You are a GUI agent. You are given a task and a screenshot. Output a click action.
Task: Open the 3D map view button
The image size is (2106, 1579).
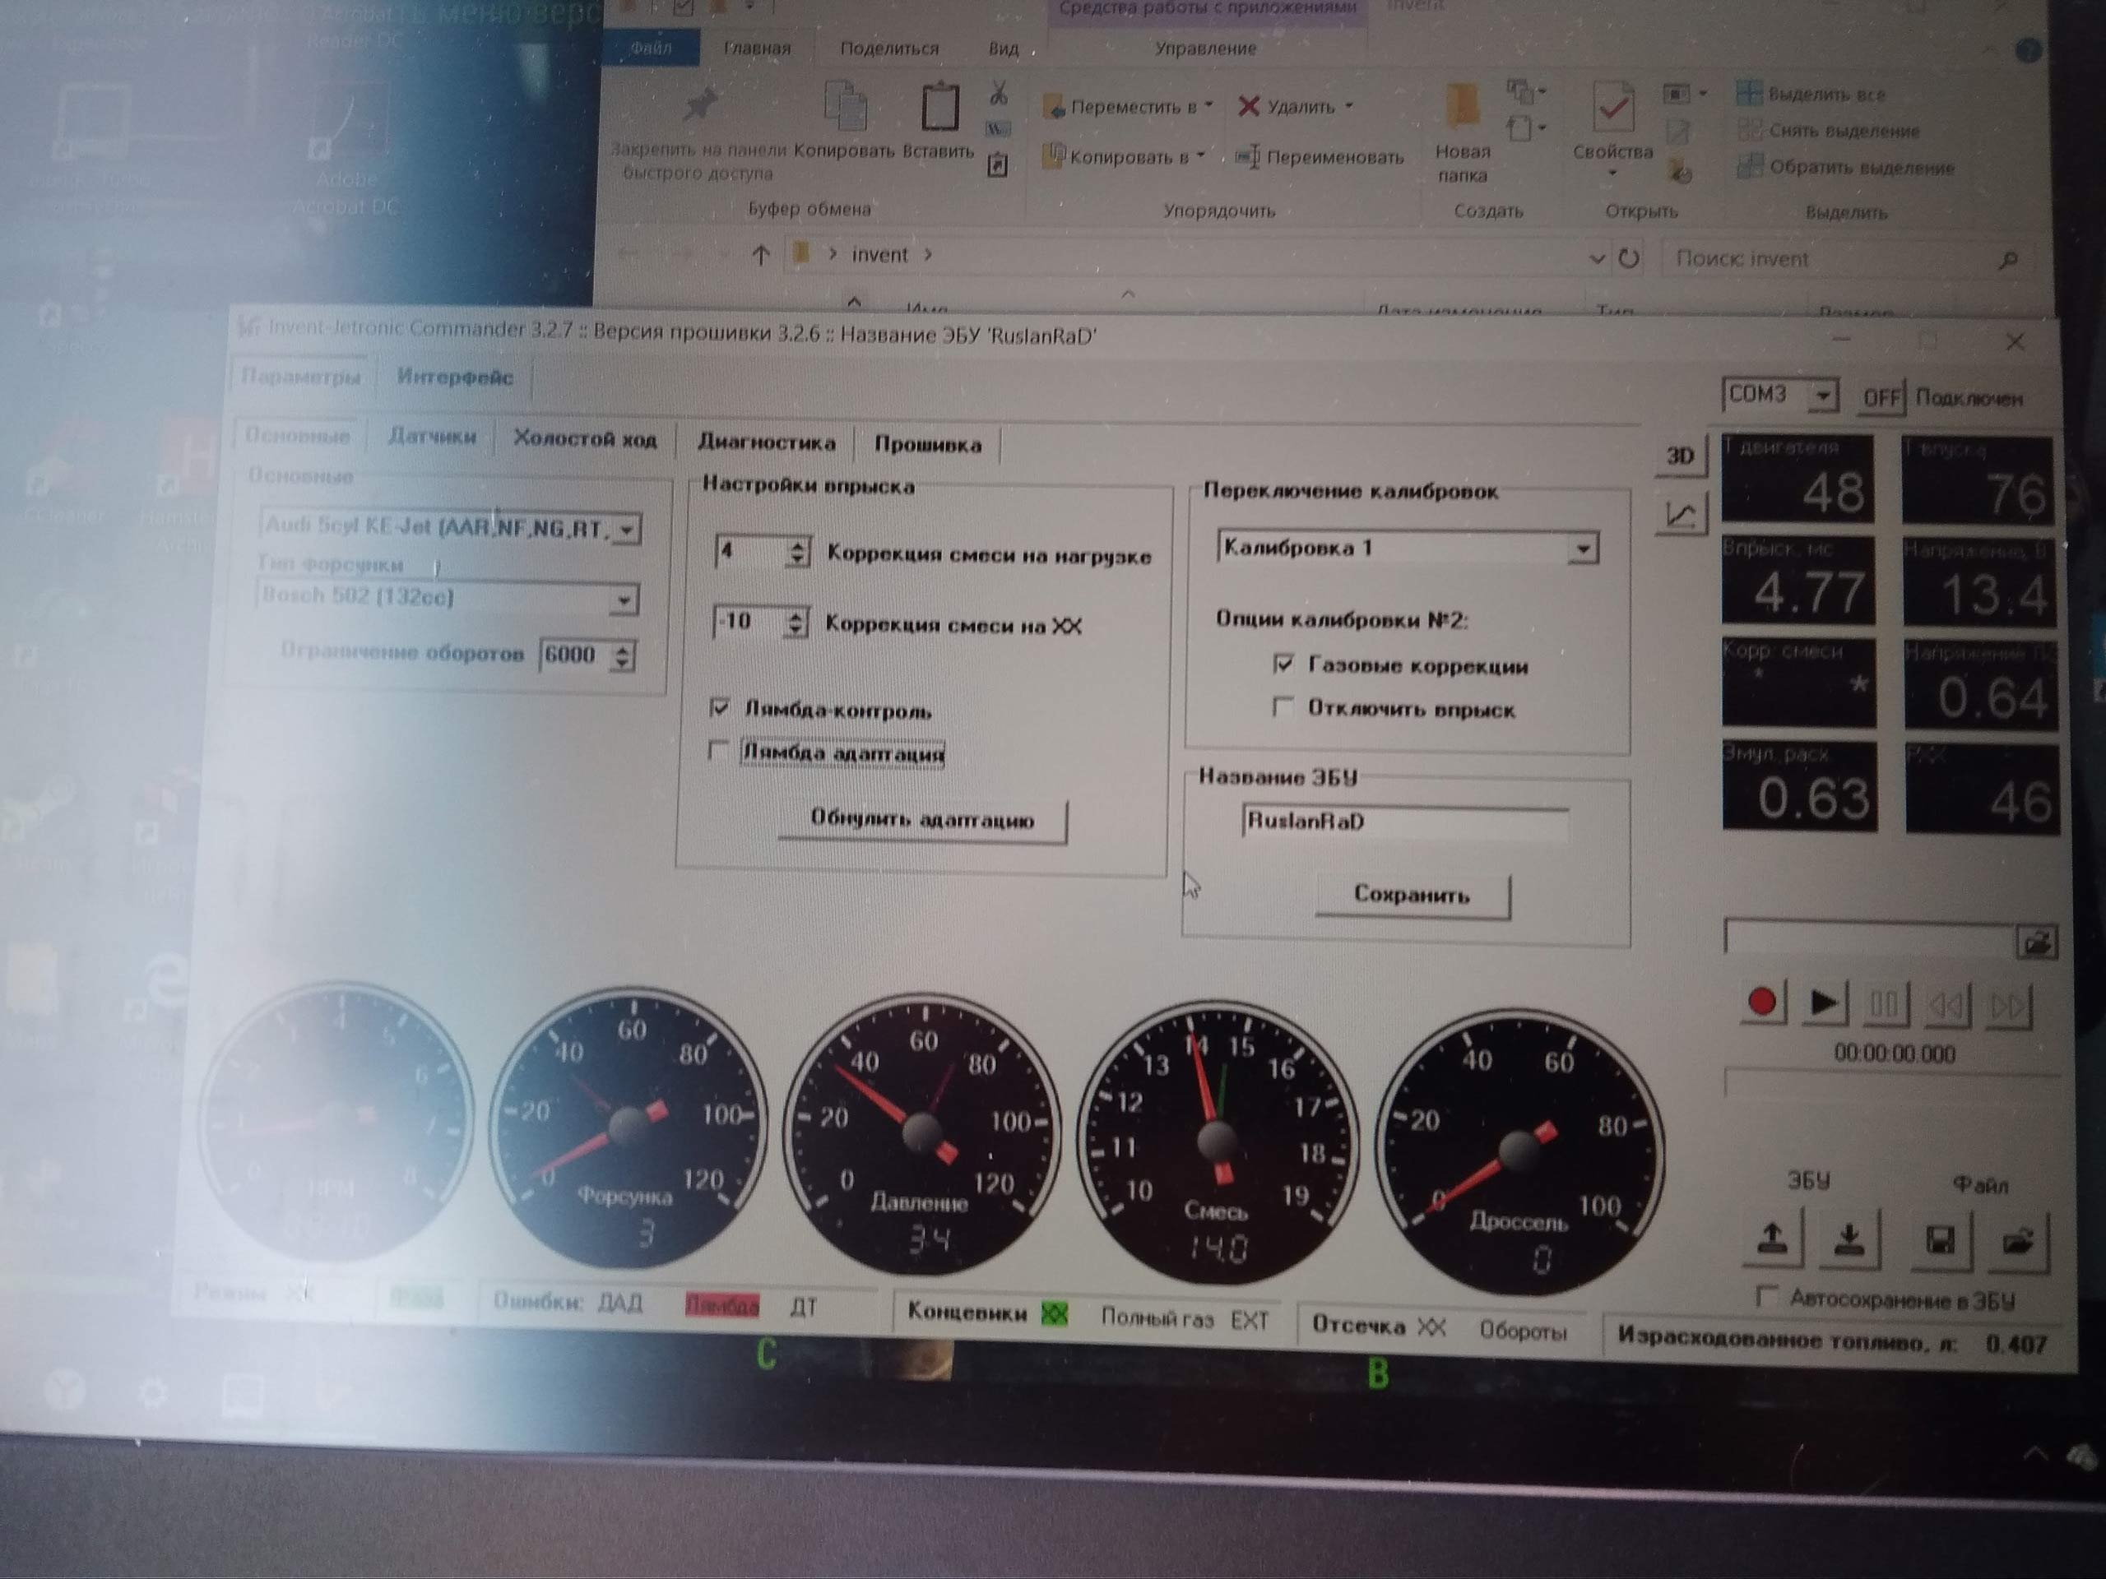[x=1681, y=456]
